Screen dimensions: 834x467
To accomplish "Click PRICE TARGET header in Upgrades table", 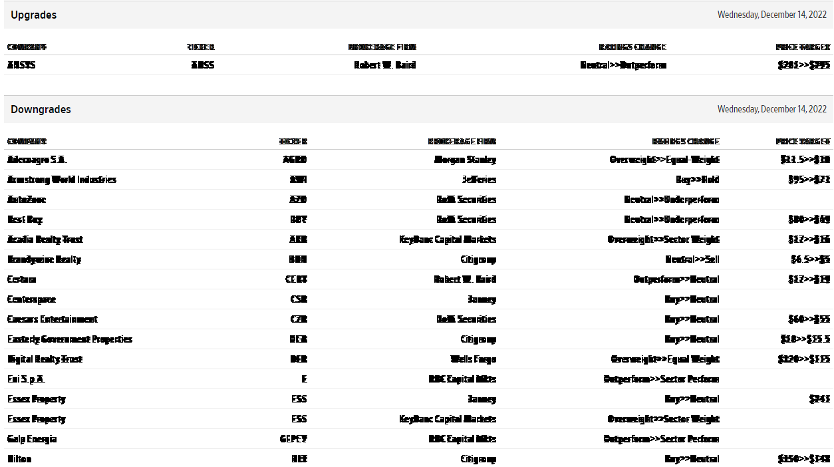I will [803, 47].
